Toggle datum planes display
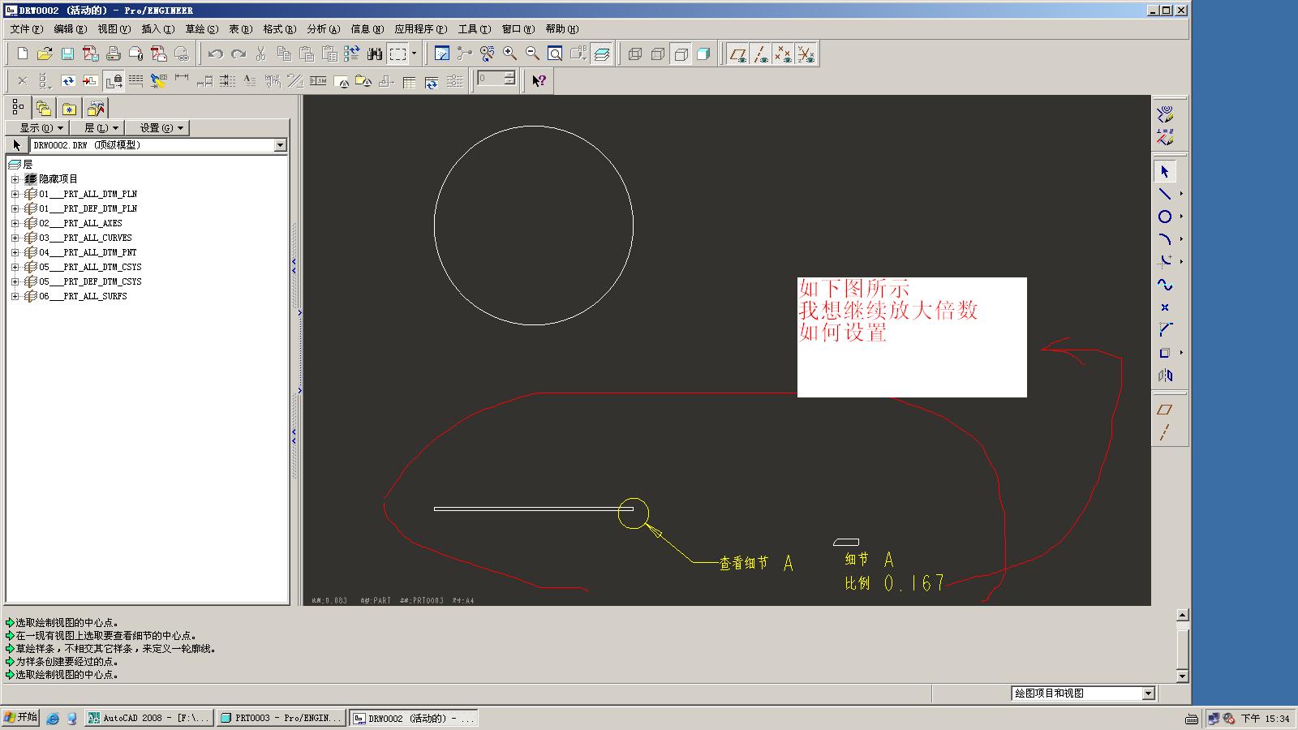The image size is (1298, 730). 737,54
